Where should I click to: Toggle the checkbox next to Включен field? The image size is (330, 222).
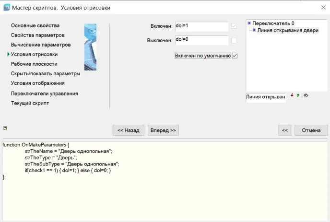(x=234, y=26)
